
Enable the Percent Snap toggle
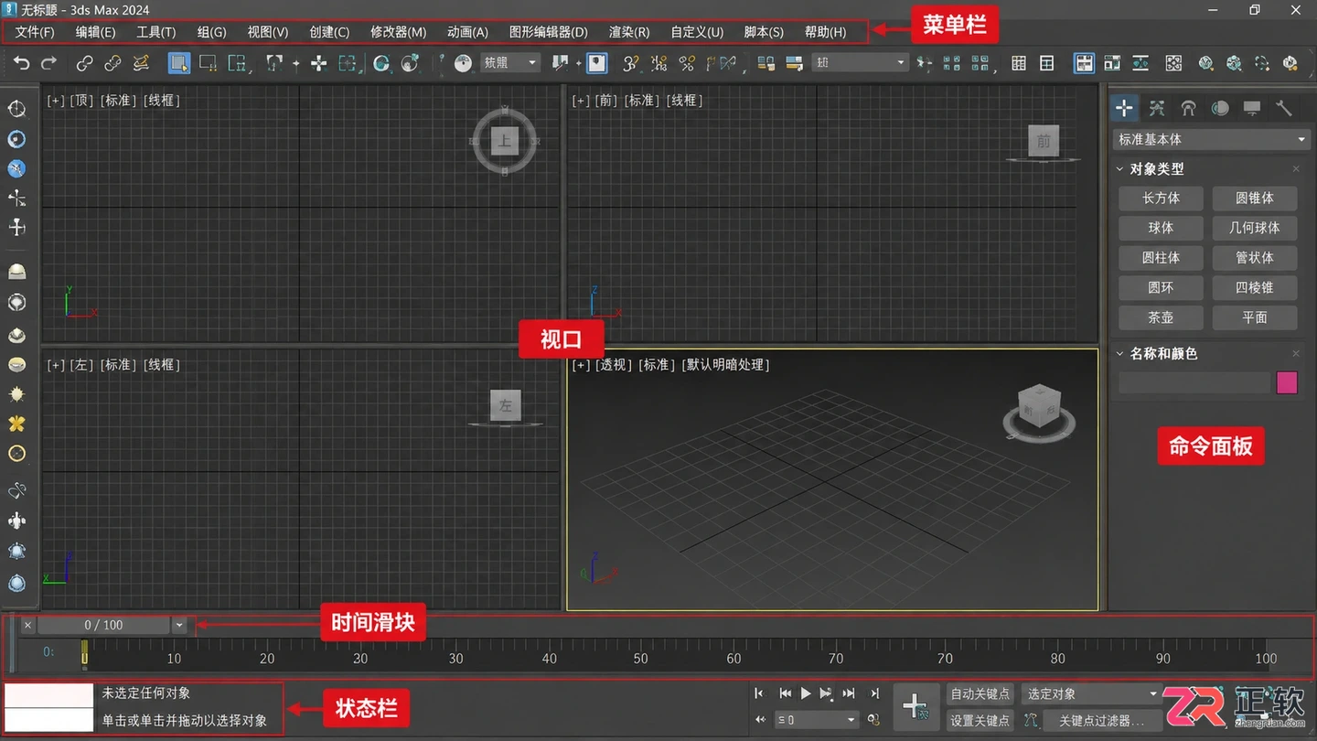pos(687,63)
